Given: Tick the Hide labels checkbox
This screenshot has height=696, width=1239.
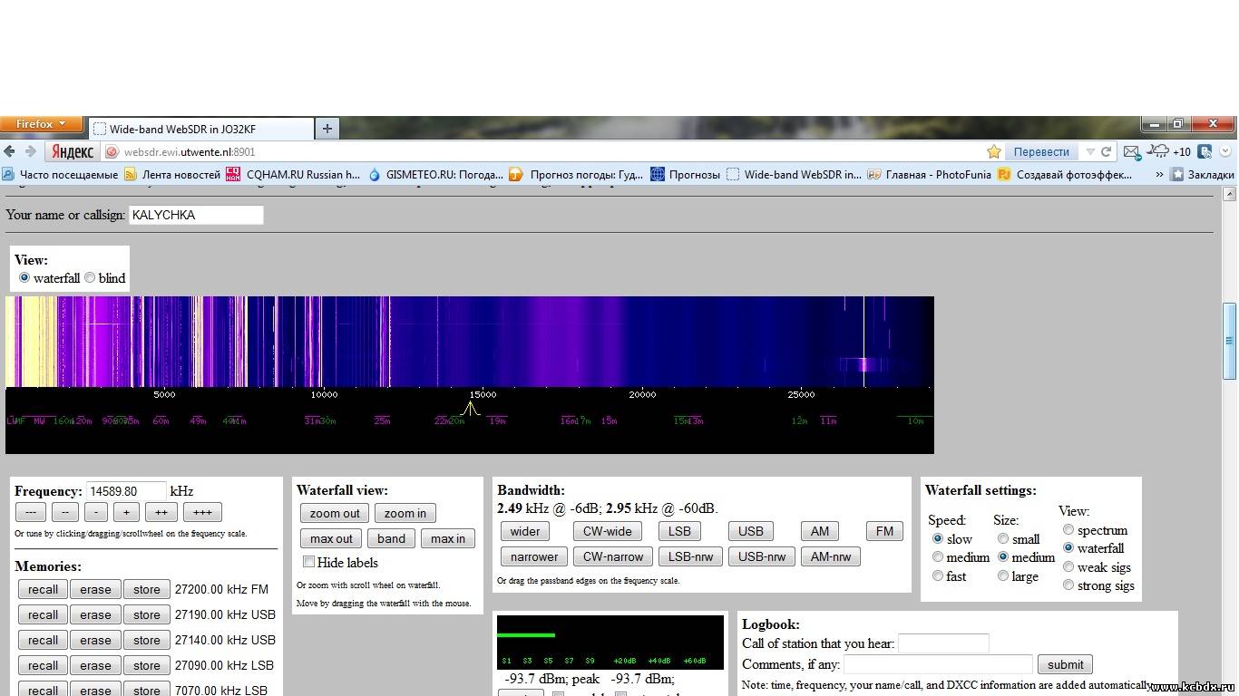Looking at the screenshot, I should point(308,562).
